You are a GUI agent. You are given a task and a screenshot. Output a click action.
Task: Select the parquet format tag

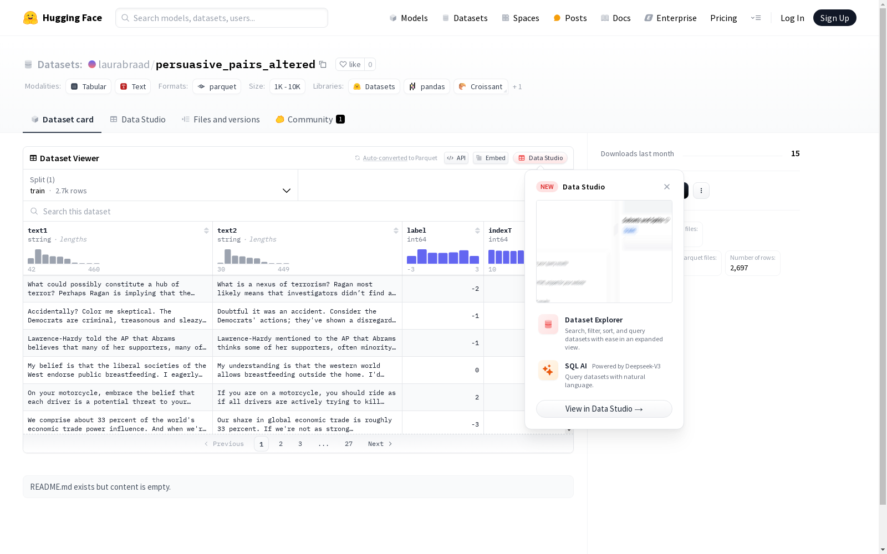pyautogui.click(x=217, y=86)
